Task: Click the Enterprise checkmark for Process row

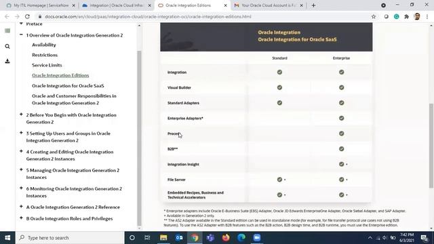Action: pyautogui.click(x=342, y=134)
